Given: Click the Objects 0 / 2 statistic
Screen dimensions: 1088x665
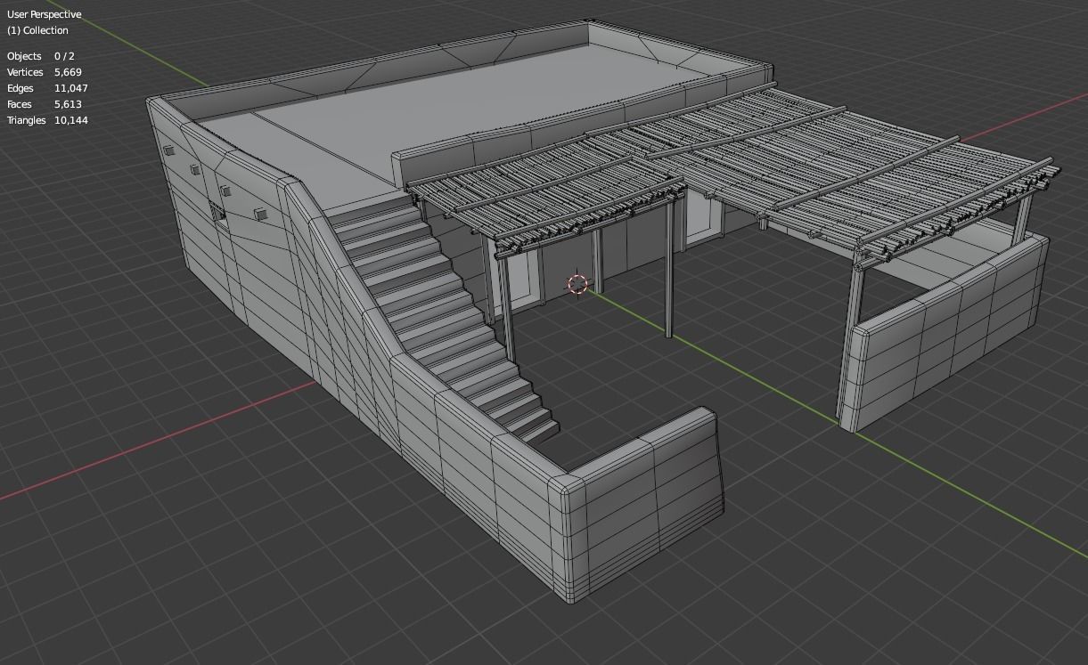Looking at the screenshot, I should pos(41,56).
